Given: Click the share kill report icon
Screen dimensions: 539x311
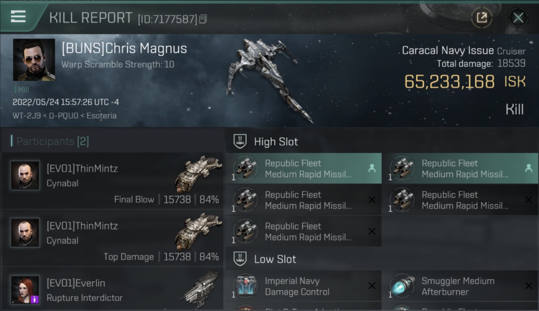Looking at the screenshot, I should [x=481, y=18].
